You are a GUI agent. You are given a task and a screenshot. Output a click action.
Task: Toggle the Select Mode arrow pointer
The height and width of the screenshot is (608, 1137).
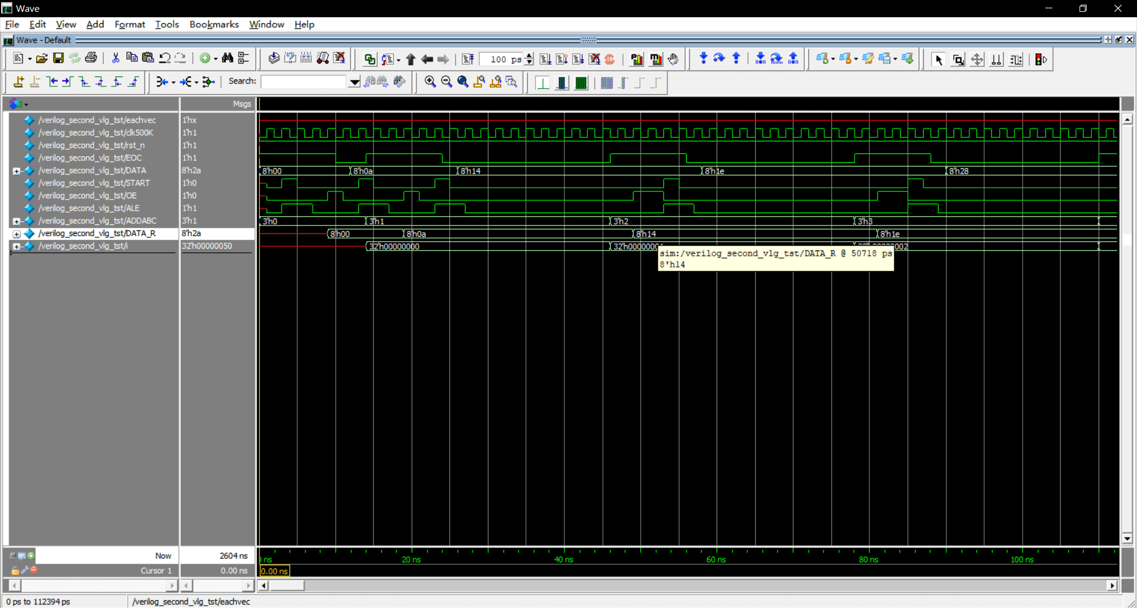coord(939,60)
